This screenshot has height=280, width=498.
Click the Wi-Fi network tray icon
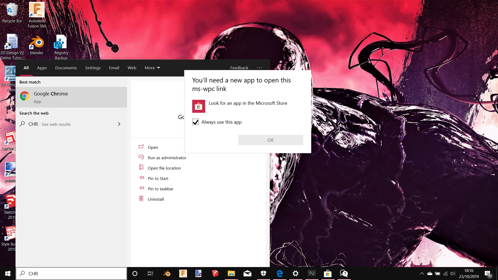coord(445,274)
